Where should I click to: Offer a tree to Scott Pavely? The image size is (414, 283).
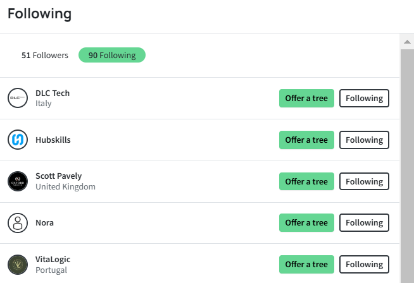tap(306, 181)
